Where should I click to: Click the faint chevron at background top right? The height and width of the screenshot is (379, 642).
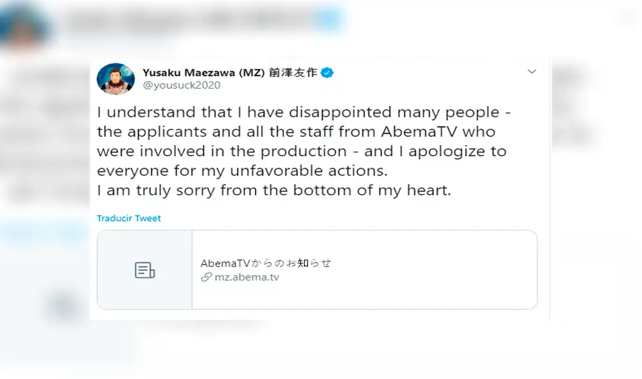(x=627, y=18)
